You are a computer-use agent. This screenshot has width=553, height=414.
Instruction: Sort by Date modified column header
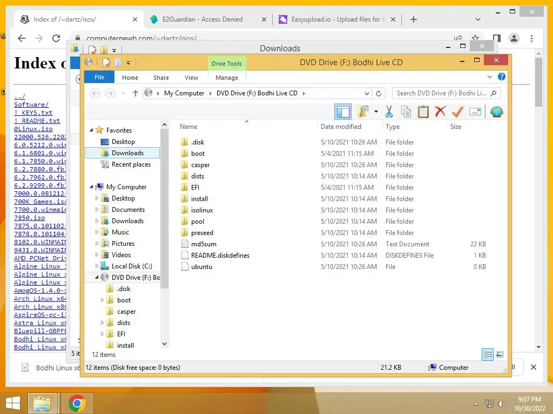pos(349,126)
